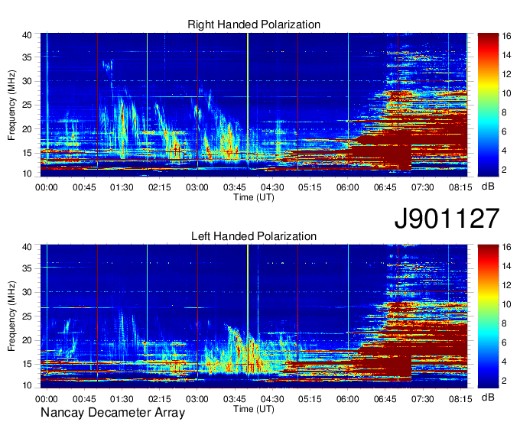Click the dB unit label of the right-handed color bar
This screenshot has width=520, height=422.
point(488,187)
